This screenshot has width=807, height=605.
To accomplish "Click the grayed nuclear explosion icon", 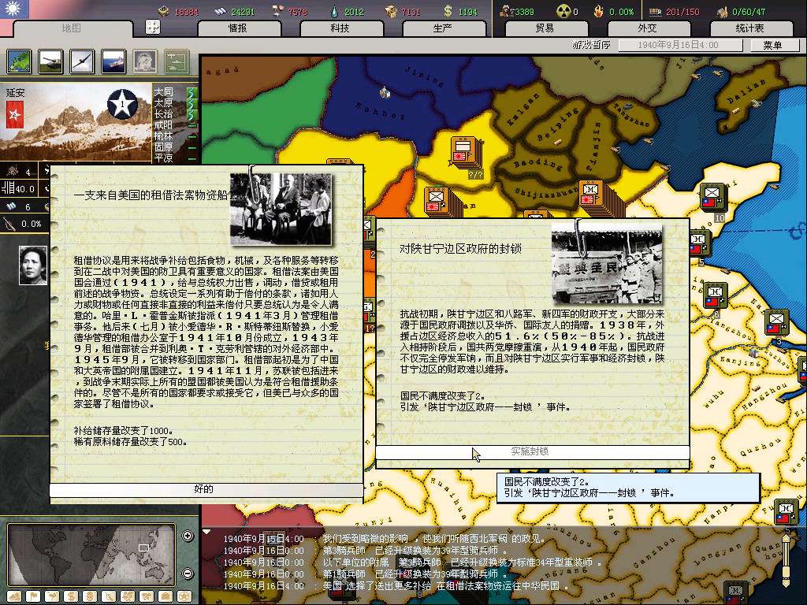I will point(145,61).
